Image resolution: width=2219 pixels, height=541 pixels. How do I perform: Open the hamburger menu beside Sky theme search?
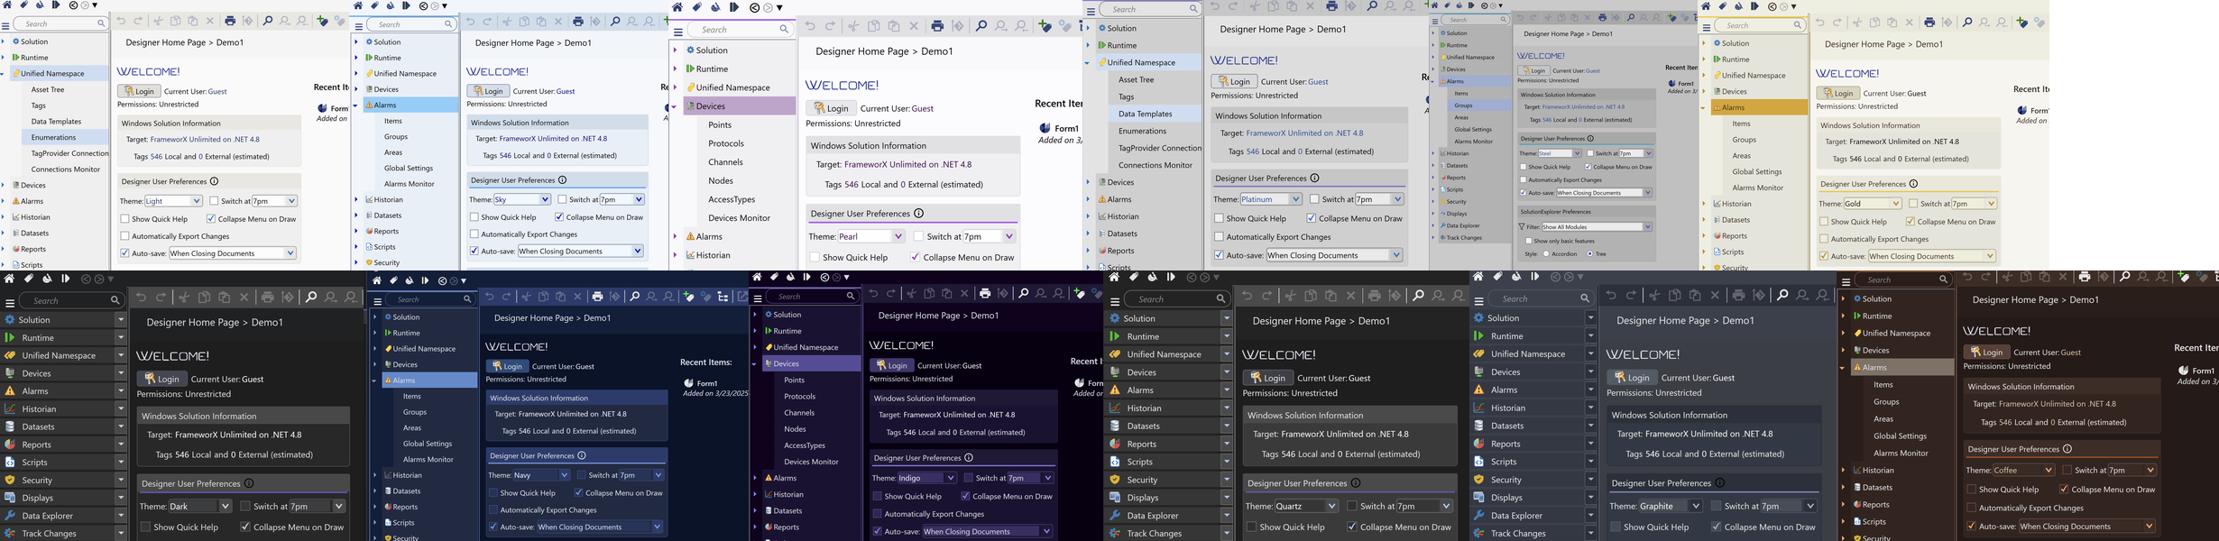coord(358,25)
